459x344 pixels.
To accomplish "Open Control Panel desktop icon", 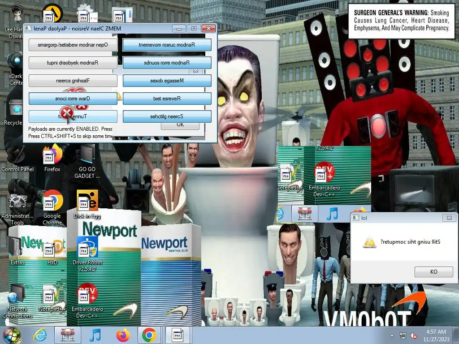I will 17,158.
